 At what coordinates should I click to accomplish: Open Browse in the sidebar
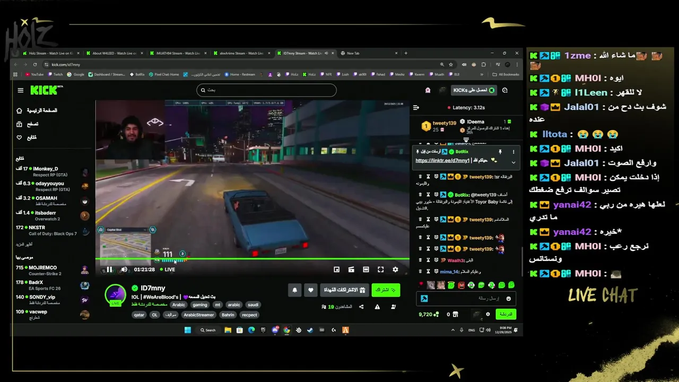pyautogui.click(x=28, y=124)
